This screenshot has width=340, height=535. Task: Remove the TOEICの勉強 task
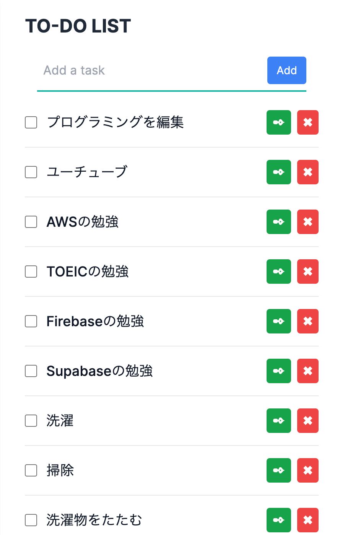(x=308, y=272)
